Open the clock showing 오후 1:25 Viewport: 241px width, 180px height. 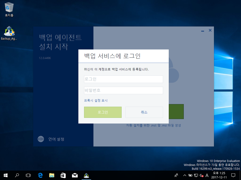[x=219, y=175]
